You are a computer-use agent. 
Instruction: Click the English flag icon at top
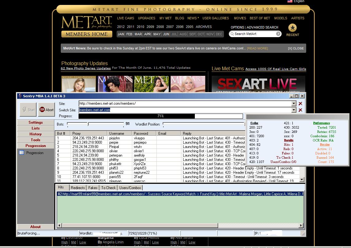click(x=290, y=1)
